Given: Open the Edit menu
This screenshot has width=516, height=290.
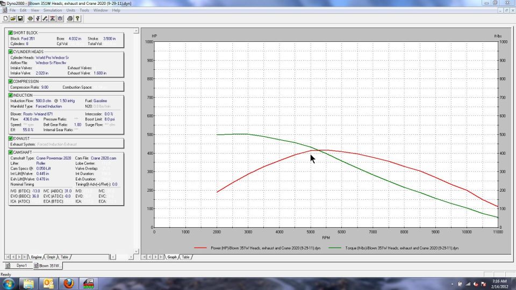Looking at the screenshot, I should coord(23,10).
